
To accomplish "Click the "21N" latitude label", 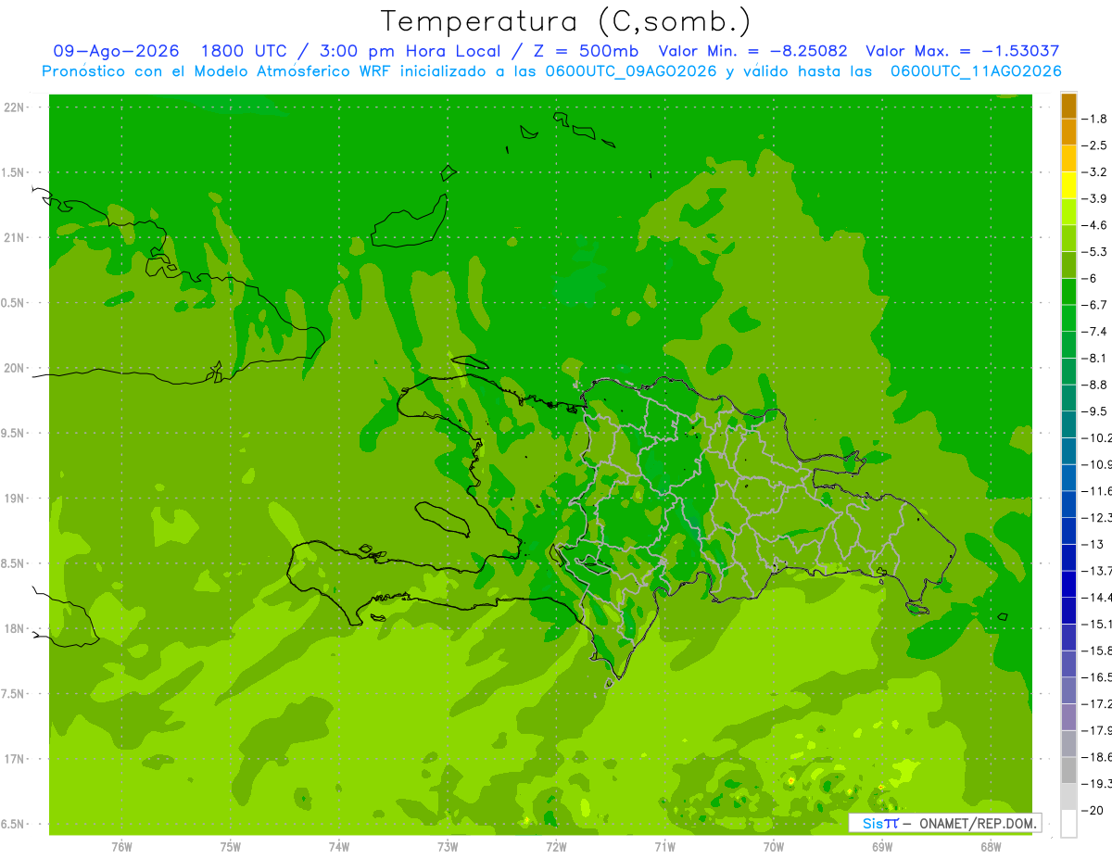I will [14, 238].
